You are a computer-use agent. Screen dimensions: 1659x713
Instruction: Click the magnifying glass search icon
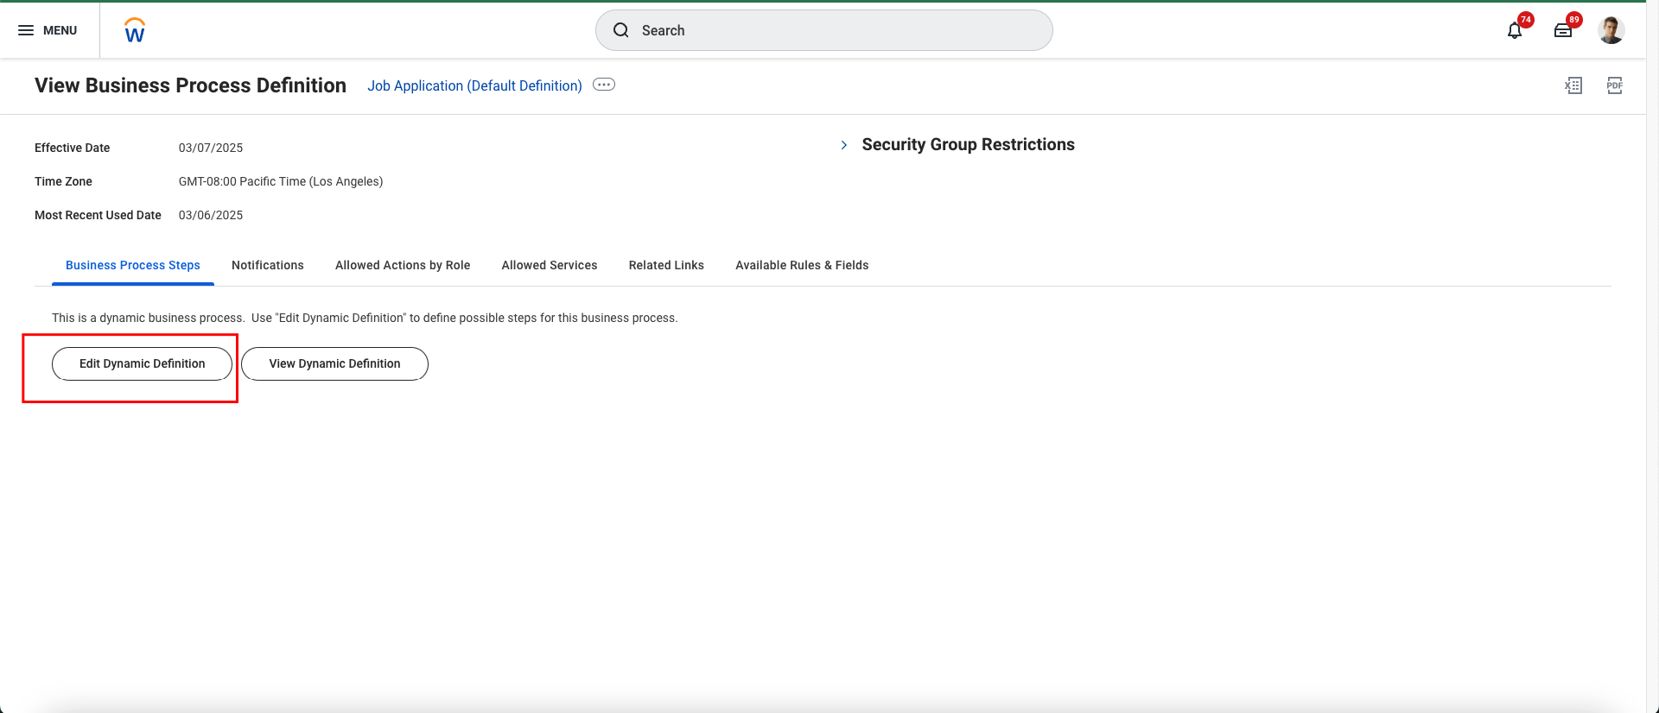(x=621, y=30)
